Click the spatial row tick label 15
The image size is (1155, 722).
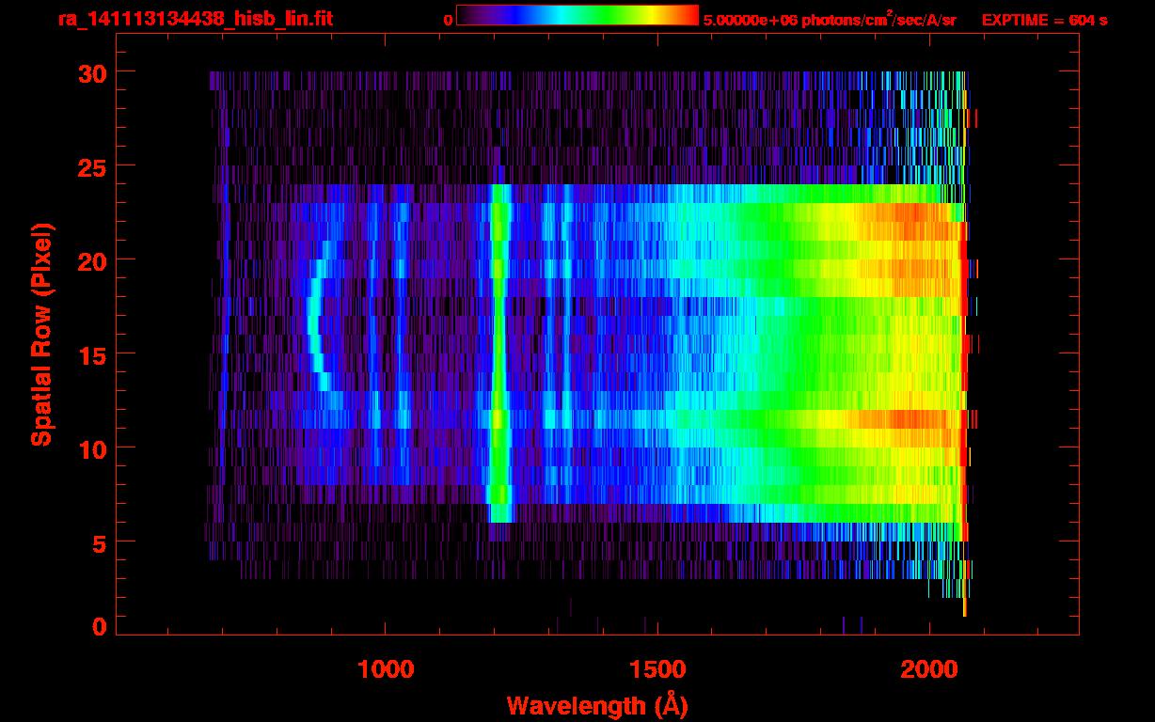pos(92,354)
